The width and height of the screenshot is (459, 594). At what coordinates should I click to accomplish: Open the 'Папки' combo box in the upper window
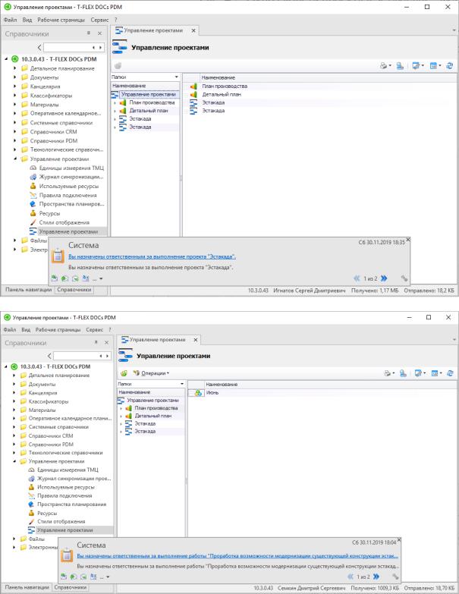click(x=145, y=77)
